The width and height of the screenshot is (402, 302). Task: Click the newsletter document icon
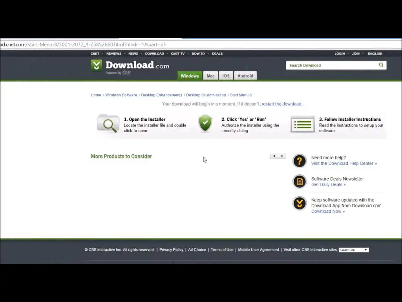pos(300,182)
